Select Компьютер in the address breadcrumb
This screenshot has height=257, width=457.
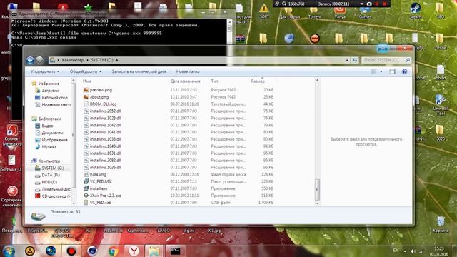pyautogui.click(x=73, y=60)
